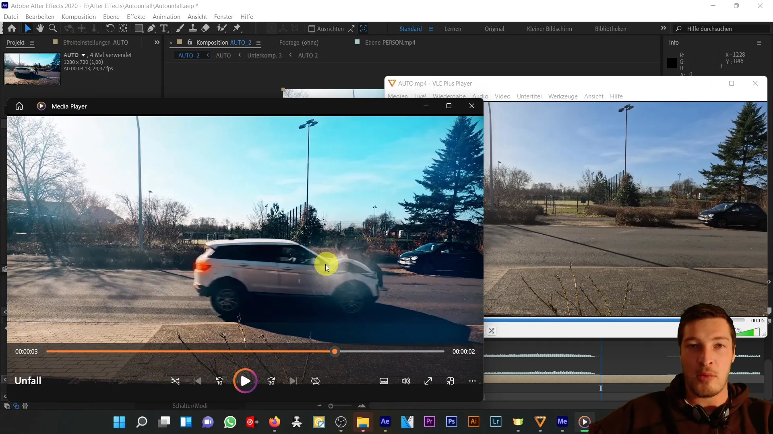The width and height of the screenshot is (773, 434).
Task: Open the Werkzeuge menu in VLC
Action: (x=563, y=96)
